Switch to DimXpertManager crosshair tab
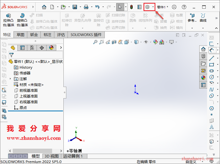220x164 pixels. 42,48
